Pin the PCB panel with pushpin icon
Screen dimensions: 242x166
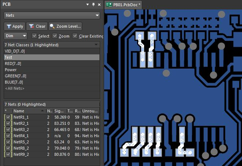[x=93, y=4]
